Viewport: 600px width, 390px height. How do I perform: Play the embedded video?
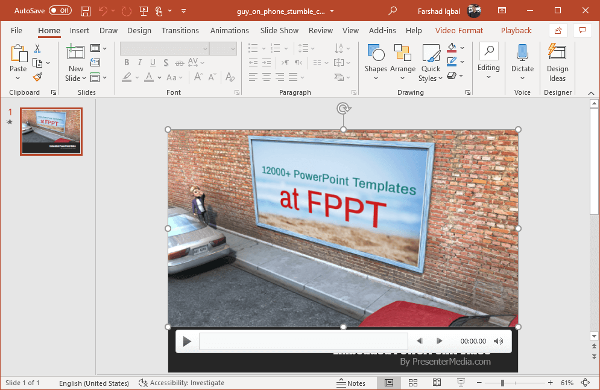(x=187, y=342)
